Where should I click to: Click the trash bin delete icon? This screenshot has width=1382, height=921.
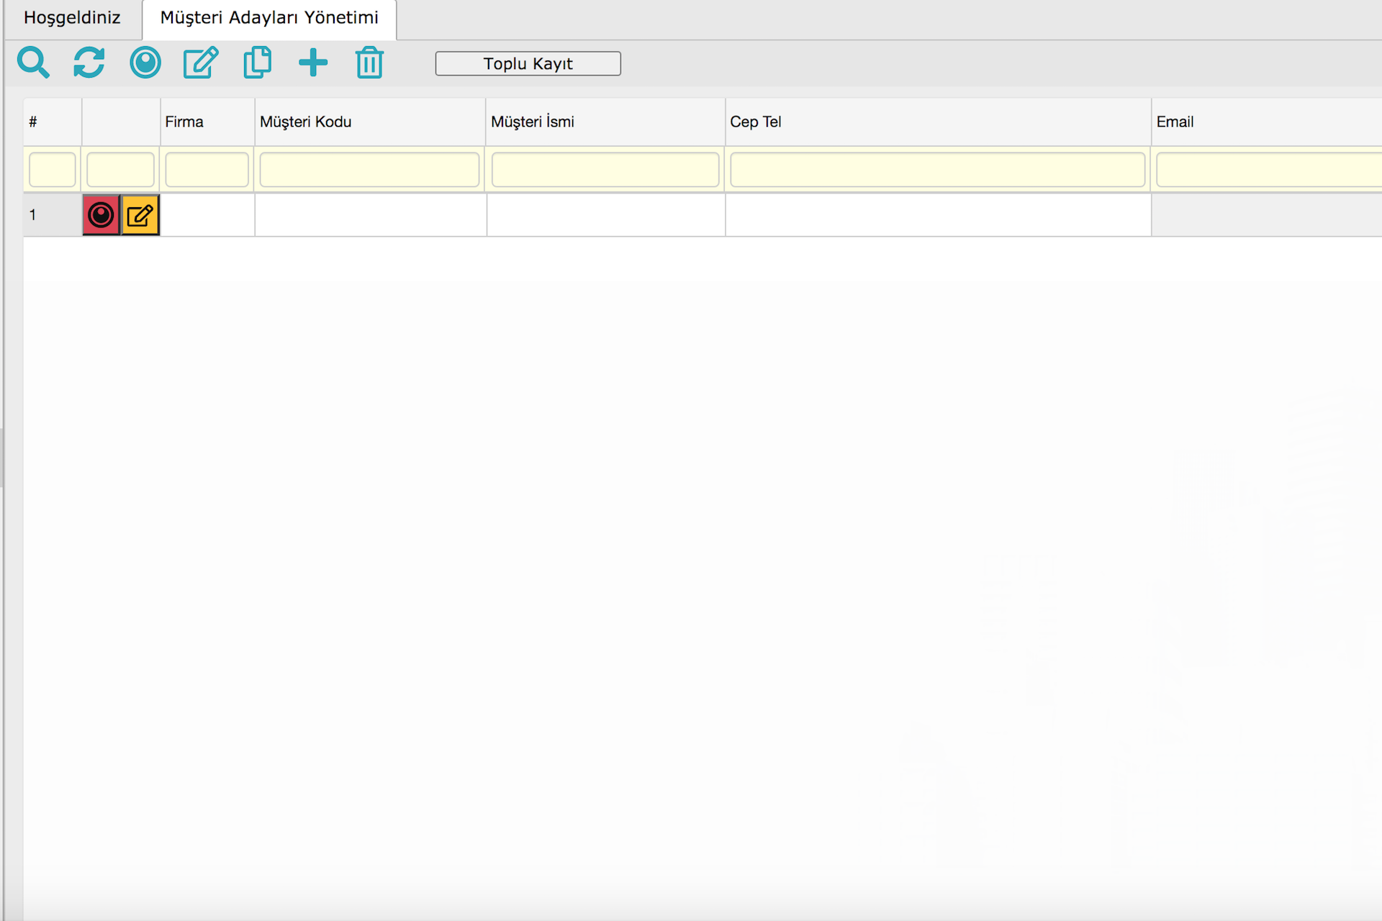pos(369,63)
